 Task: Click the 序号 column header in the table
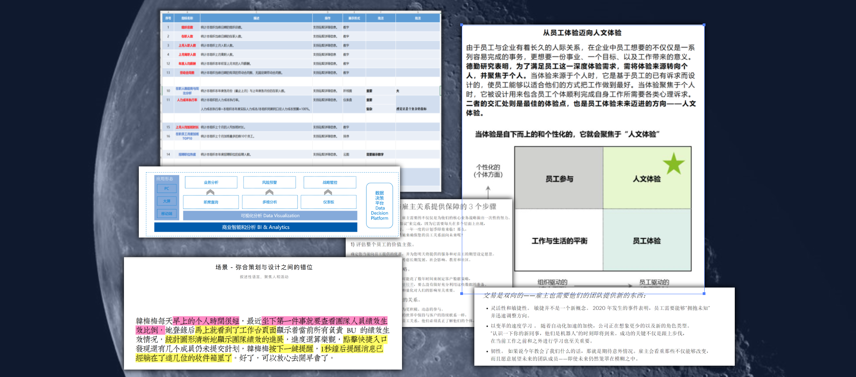(168, 18)
